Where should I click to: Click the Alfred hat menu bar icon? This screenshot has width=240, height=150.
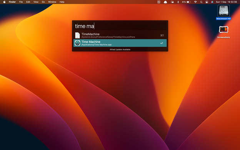pos(165,2)
